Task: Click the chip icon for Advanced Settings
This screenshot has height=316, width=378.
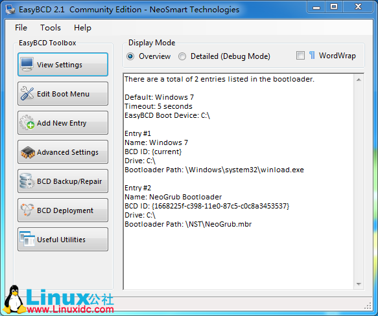Action: pyautogui.click(x=28, y=152)
